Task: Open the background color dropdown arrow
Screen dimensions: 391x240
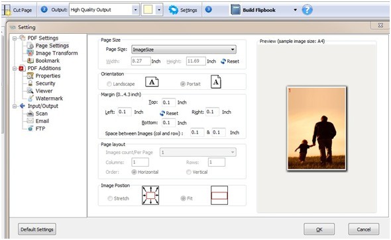Action: pos(159,10)
